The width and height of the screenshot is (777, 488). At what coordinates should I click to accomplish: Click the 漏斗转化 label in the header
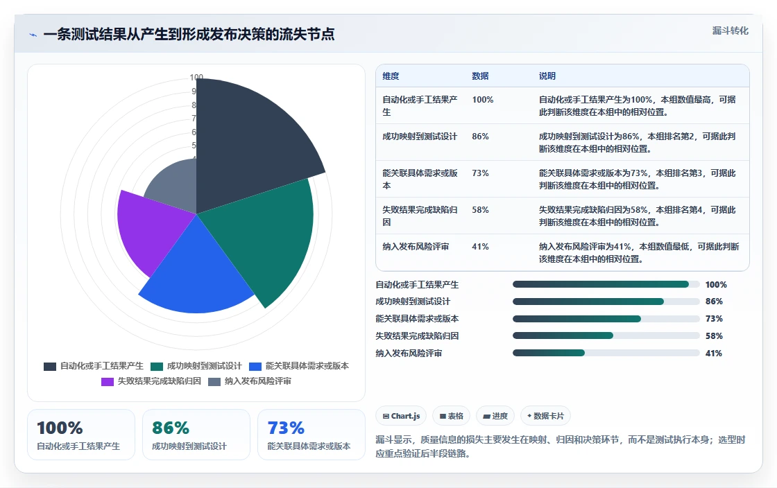(730, 31)
